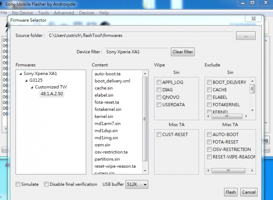
Task: Collapse the G3125 tree node
Action: (x=26, y=81)
